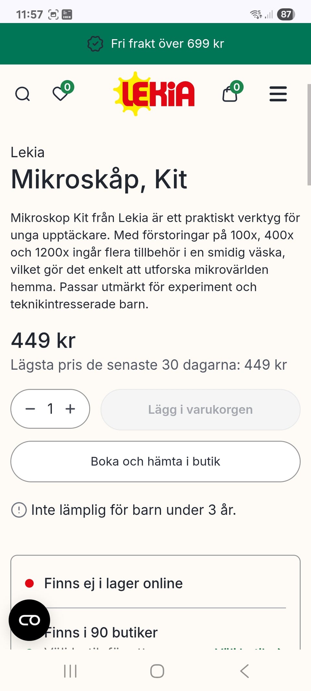Screen dimensions: 311x691
Task: Tap the age warning info icon
Action: coord(19,510)
